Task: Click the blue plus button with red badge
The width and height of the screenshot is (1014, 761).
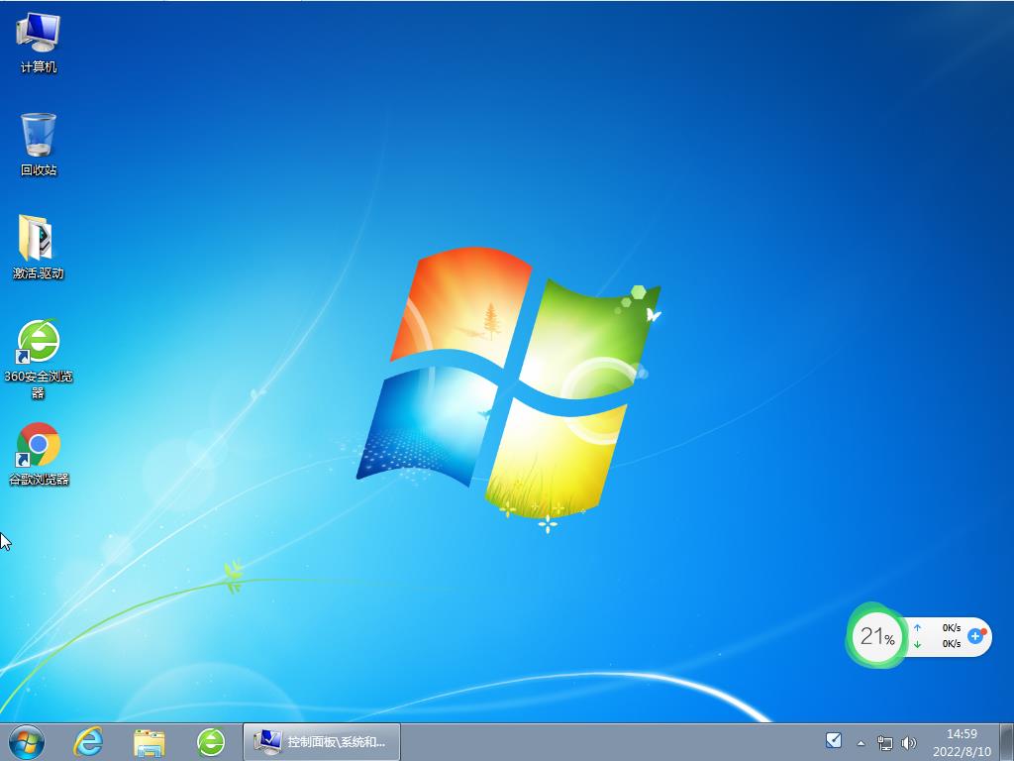Action: [x=976, y=637]
